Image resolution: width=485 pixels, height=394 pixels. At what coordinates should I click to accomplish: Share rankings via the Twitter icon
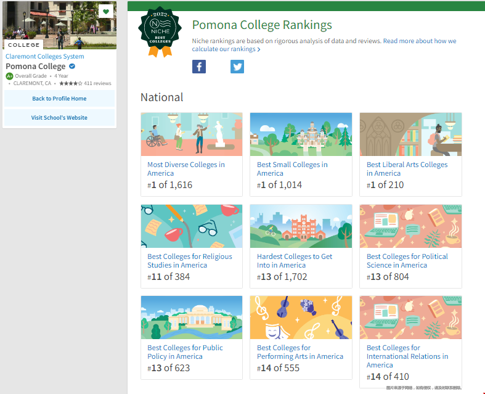click(x=237, y=67)
